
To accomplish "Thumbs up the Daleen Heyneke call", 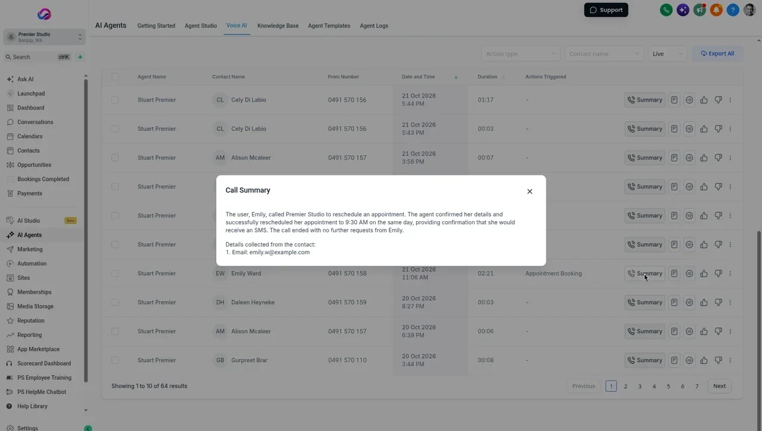I will tap(704, 303).
